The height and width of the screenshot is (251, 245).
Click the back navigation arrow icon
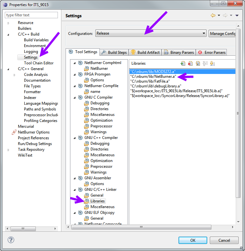pos(213,15)
